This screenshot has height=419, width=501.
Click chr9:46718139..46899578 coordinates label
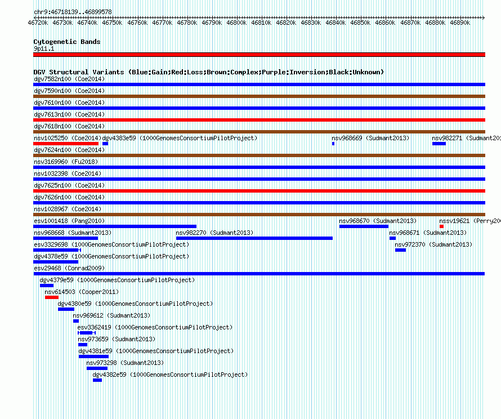click(x=73, y=12)
